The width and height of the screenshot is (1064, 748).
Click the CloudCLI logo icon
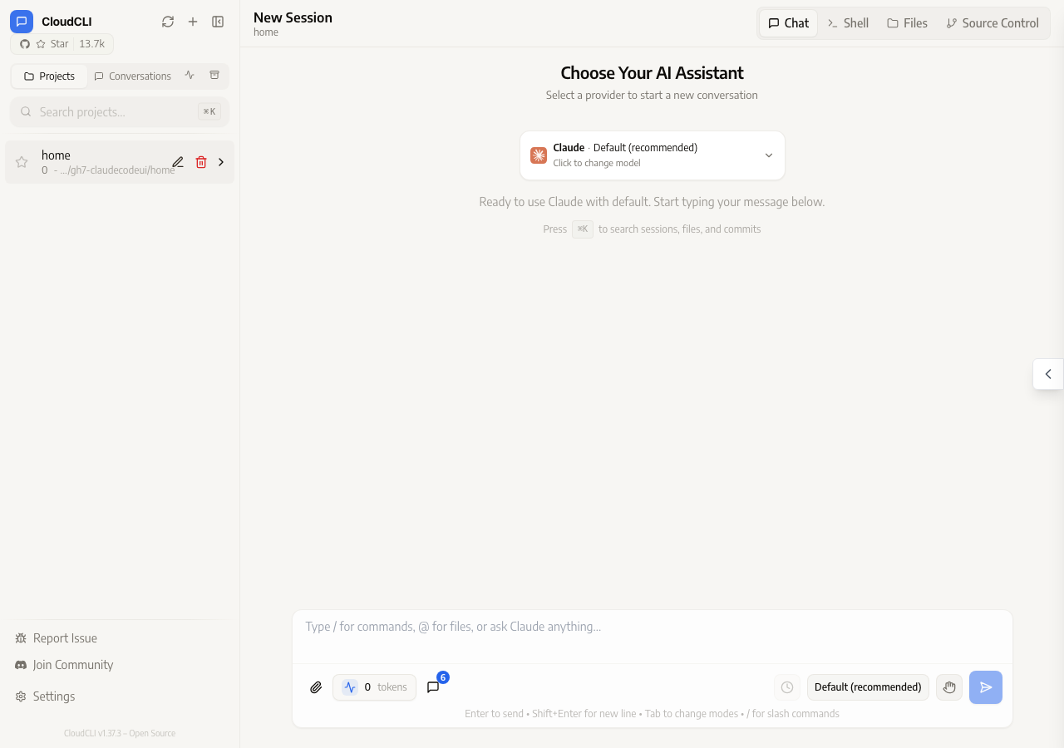click(22, 22)
